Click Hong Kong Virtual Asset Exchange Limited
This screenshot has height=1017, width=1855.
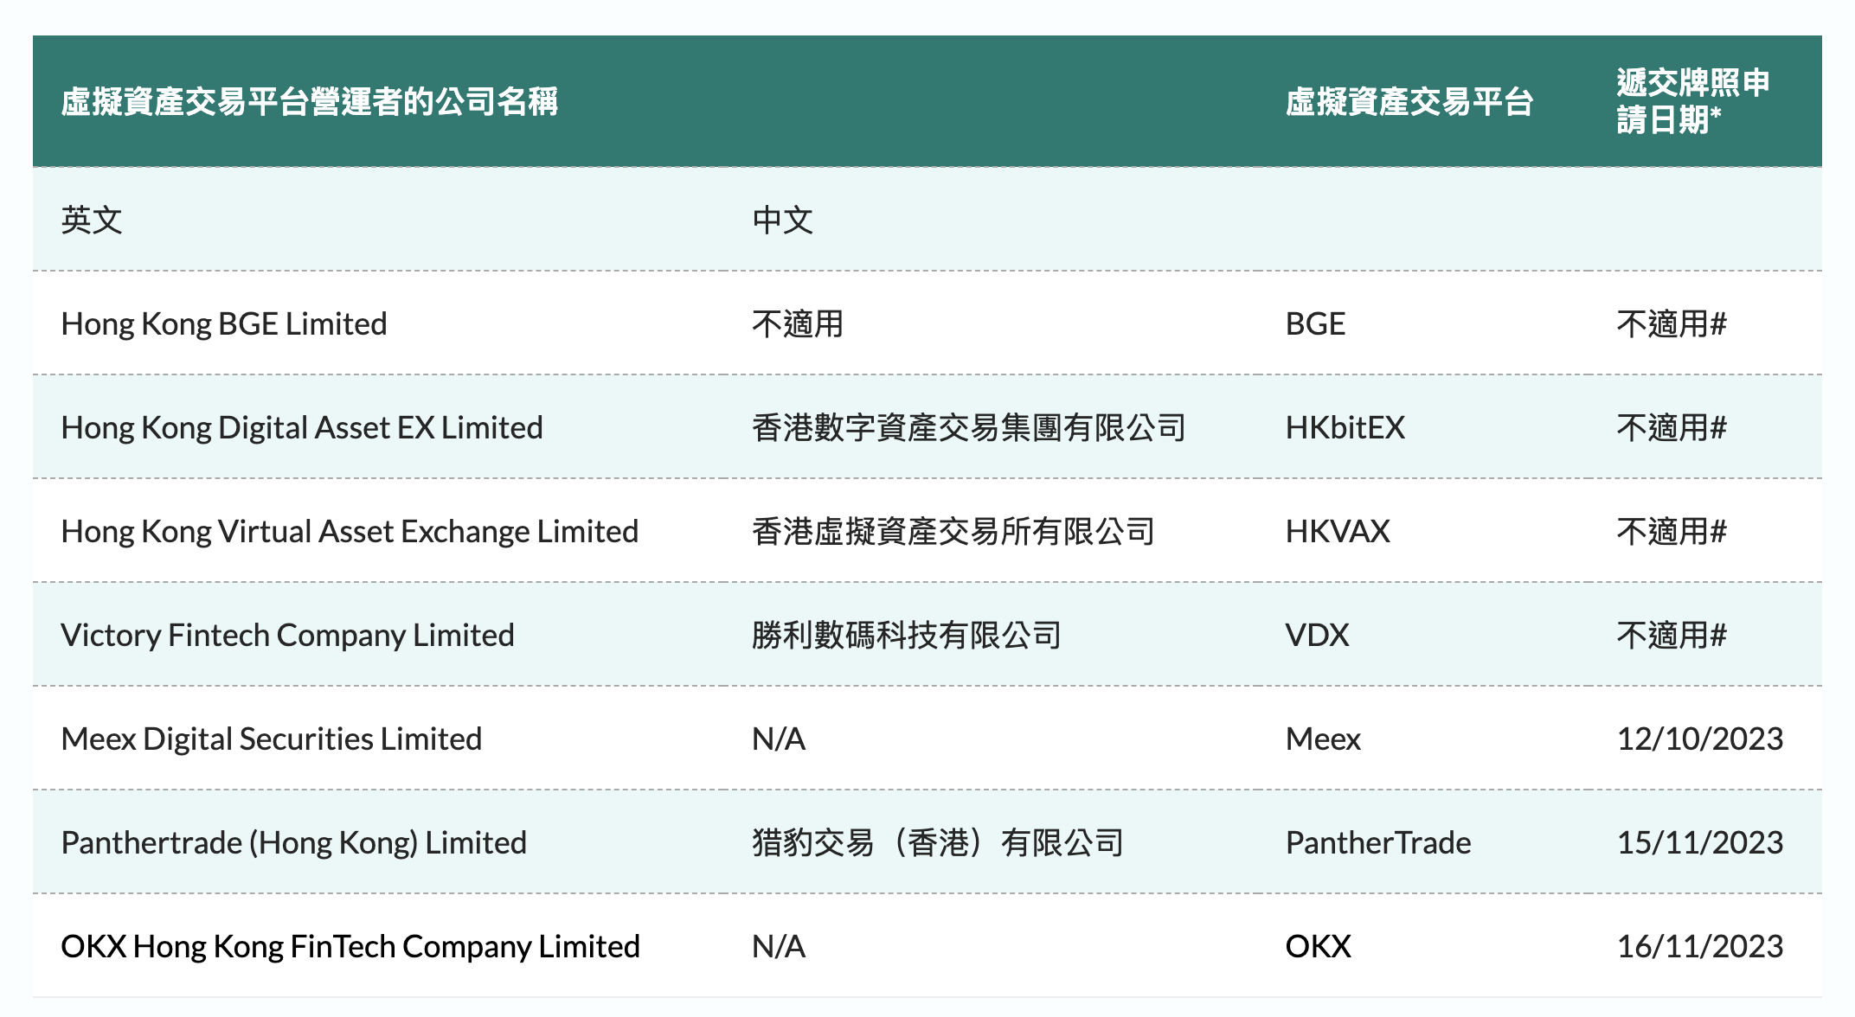[350, 532]
